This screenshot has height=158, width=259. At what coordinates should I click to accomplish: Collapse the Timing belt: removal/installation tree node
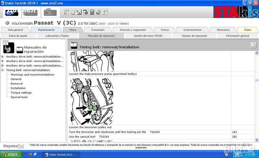click(x=3, y=70)
